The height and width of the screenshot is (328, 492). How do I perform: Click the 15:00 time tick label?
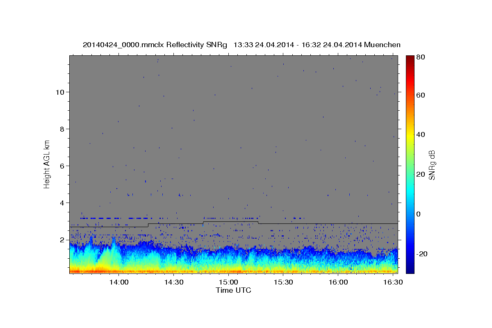(228, 282)
